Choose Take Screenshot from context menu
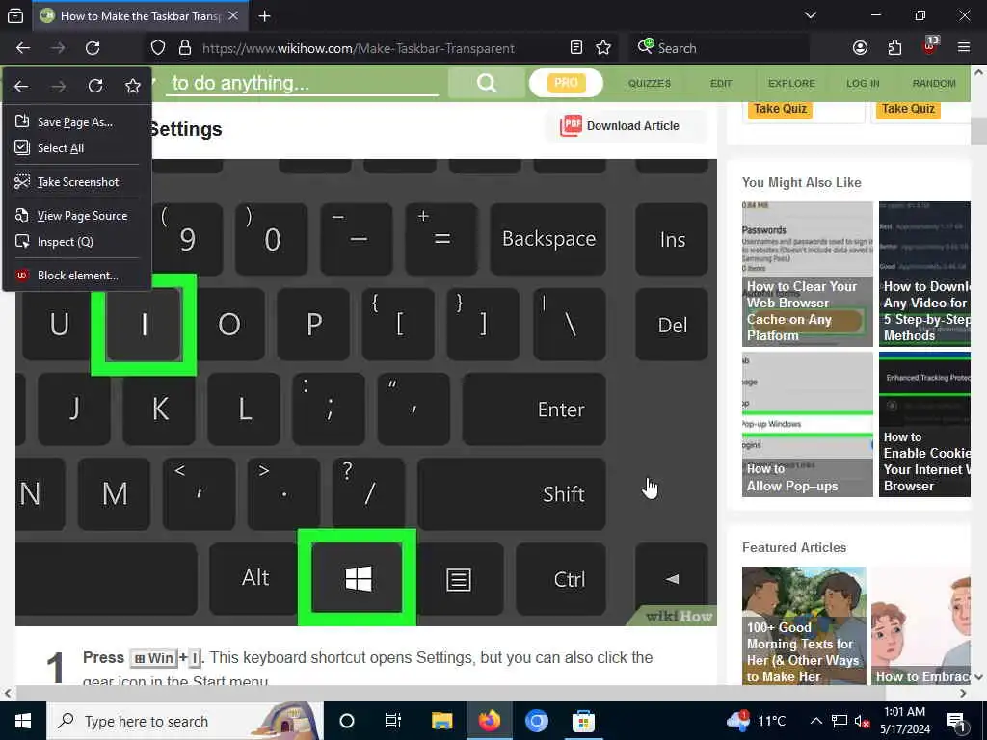The image size is (987, 740). 77,182
